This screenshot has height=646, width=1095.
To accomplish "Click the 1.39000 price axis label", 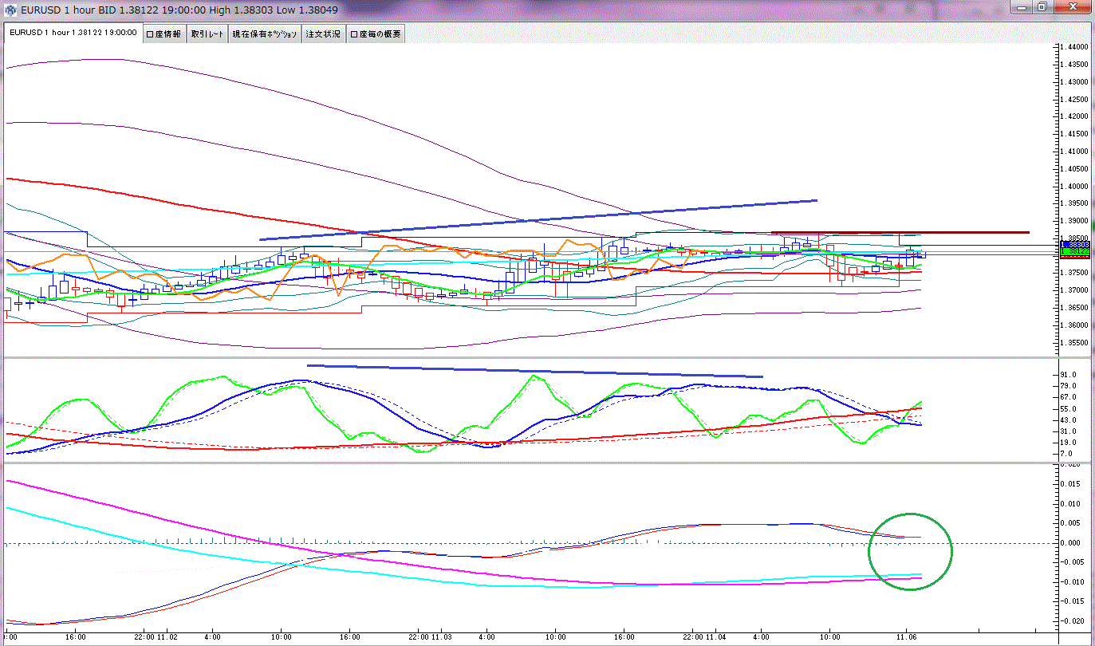I will 1073,221.
